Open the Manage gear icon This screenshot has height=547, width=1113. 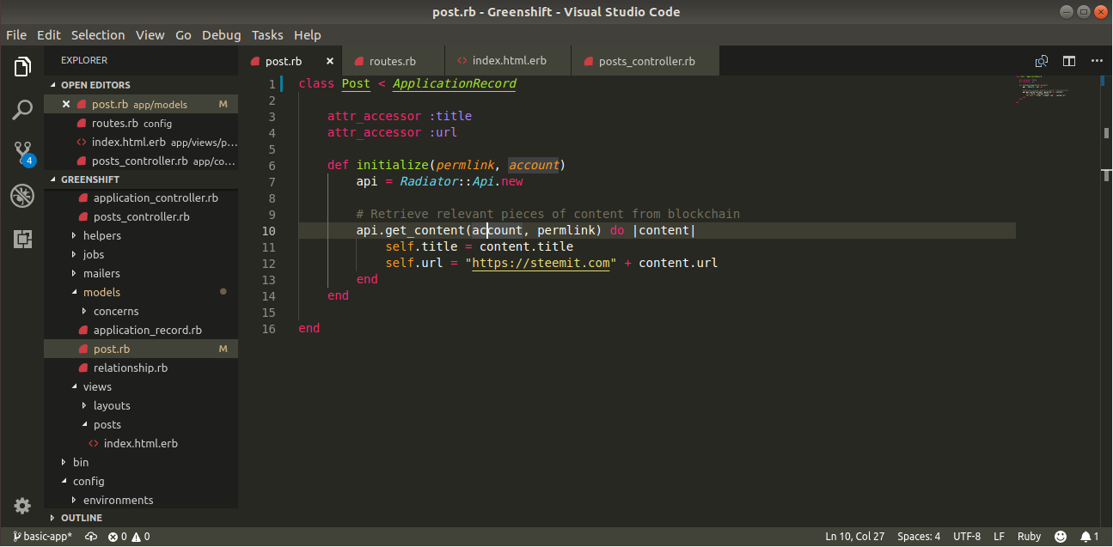[22, 505]
